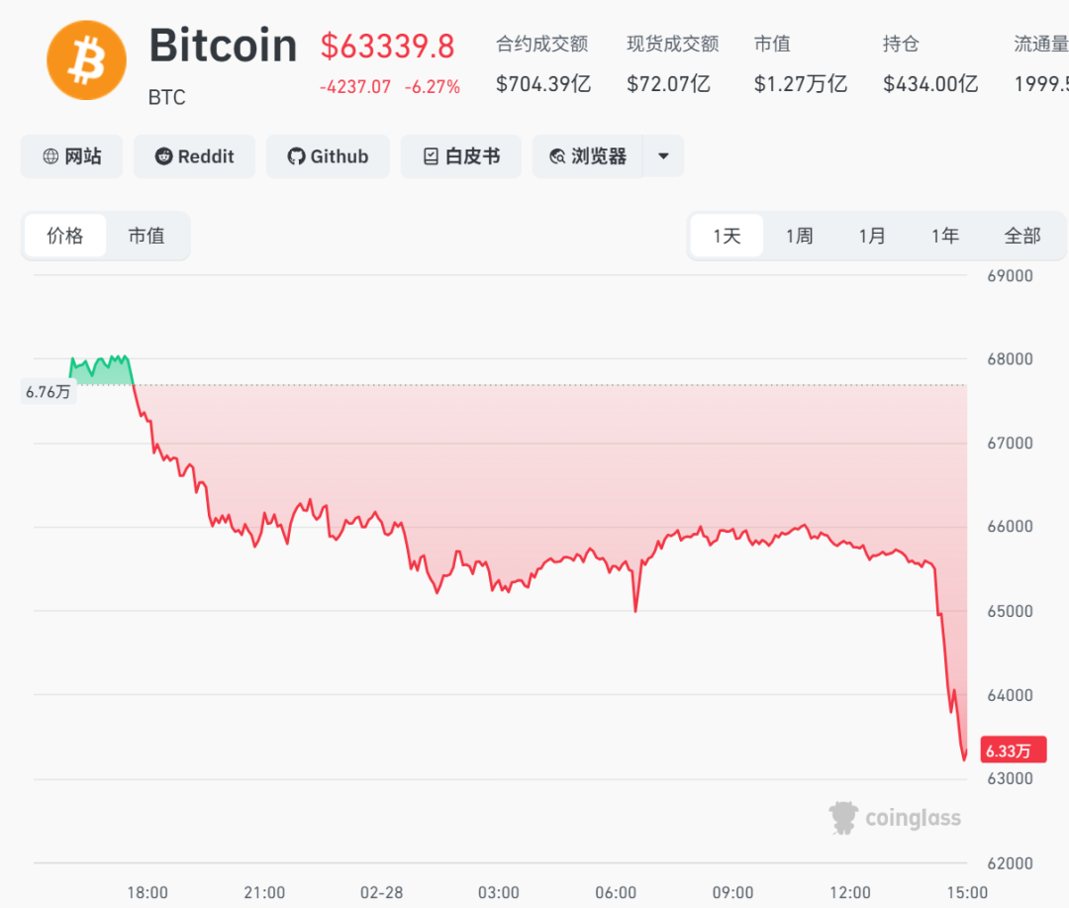The height and width of the screenshot is (908, 1069).
Task: Click the current price $63339.8
Action: click(x=387, y=47)
